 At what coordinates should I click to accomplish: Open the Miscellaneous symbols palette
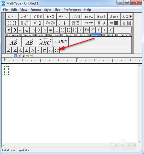[x=101, y=17]
